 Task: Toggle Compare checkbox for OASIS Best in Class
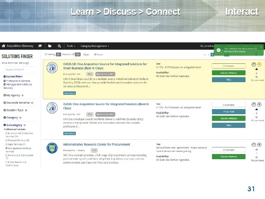coord(224,105)
